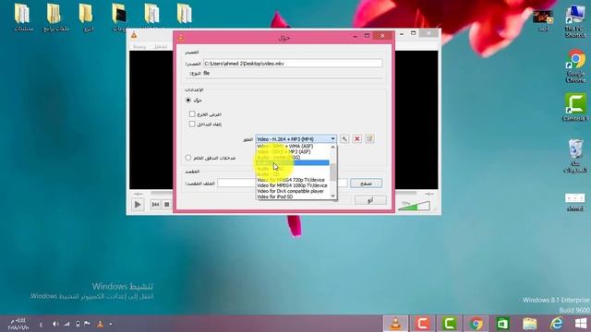The width and height of the screenshot is (591, 332).
Task: Open Camtasia 9 desktop shortcut
Action: pos(575,108)
